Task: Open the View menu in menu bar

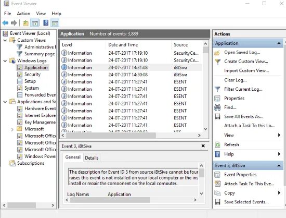Action: [41, 14]
